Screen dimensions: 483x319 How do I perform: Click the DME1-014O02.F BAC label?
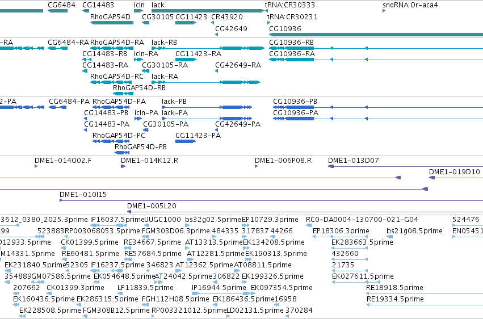[63, 161]
